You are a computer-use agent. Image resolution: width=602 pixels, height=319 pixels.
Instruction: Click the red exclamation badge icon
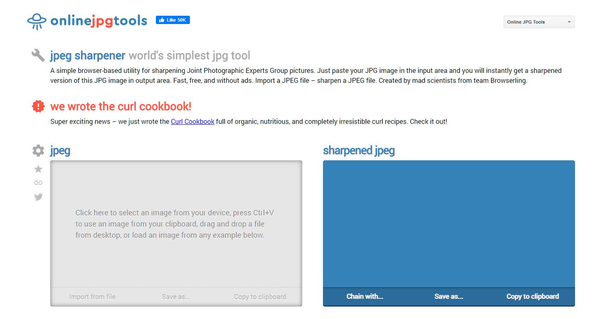click(38, 106)
